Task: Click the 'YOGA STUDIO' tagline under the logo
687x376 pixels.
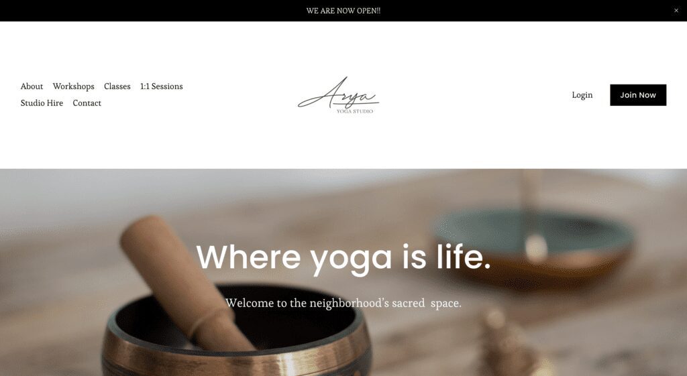Action: tap(355, 111)
